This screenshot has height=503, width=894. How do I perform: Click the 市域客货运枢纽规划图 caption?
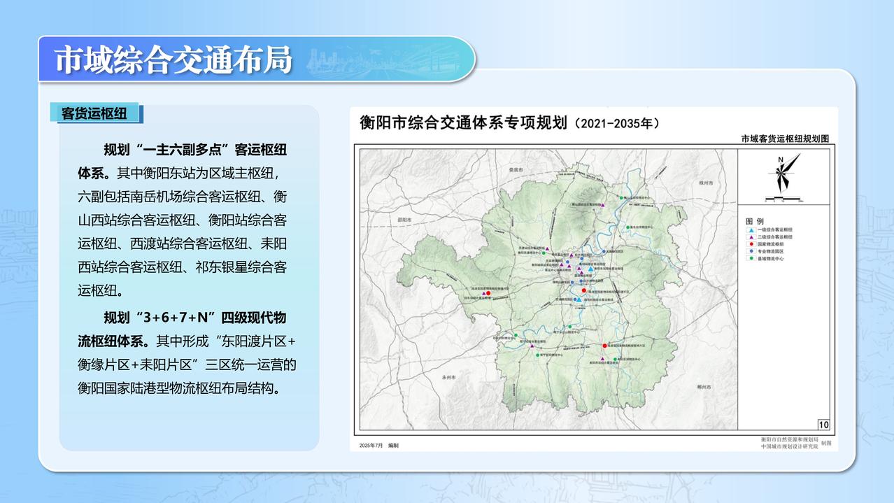786,139
